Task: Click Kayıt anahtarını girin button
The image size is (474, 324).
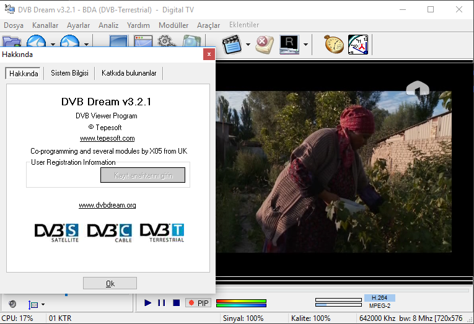Action: click(143, 175)
